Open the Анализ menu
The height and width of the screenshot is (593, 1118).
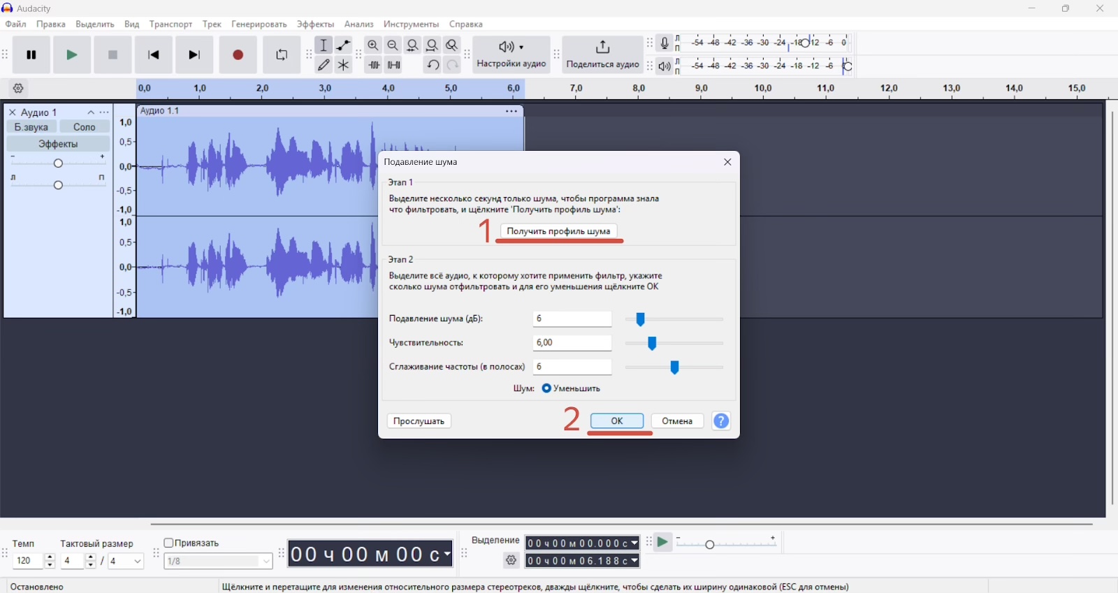(359, 24)
